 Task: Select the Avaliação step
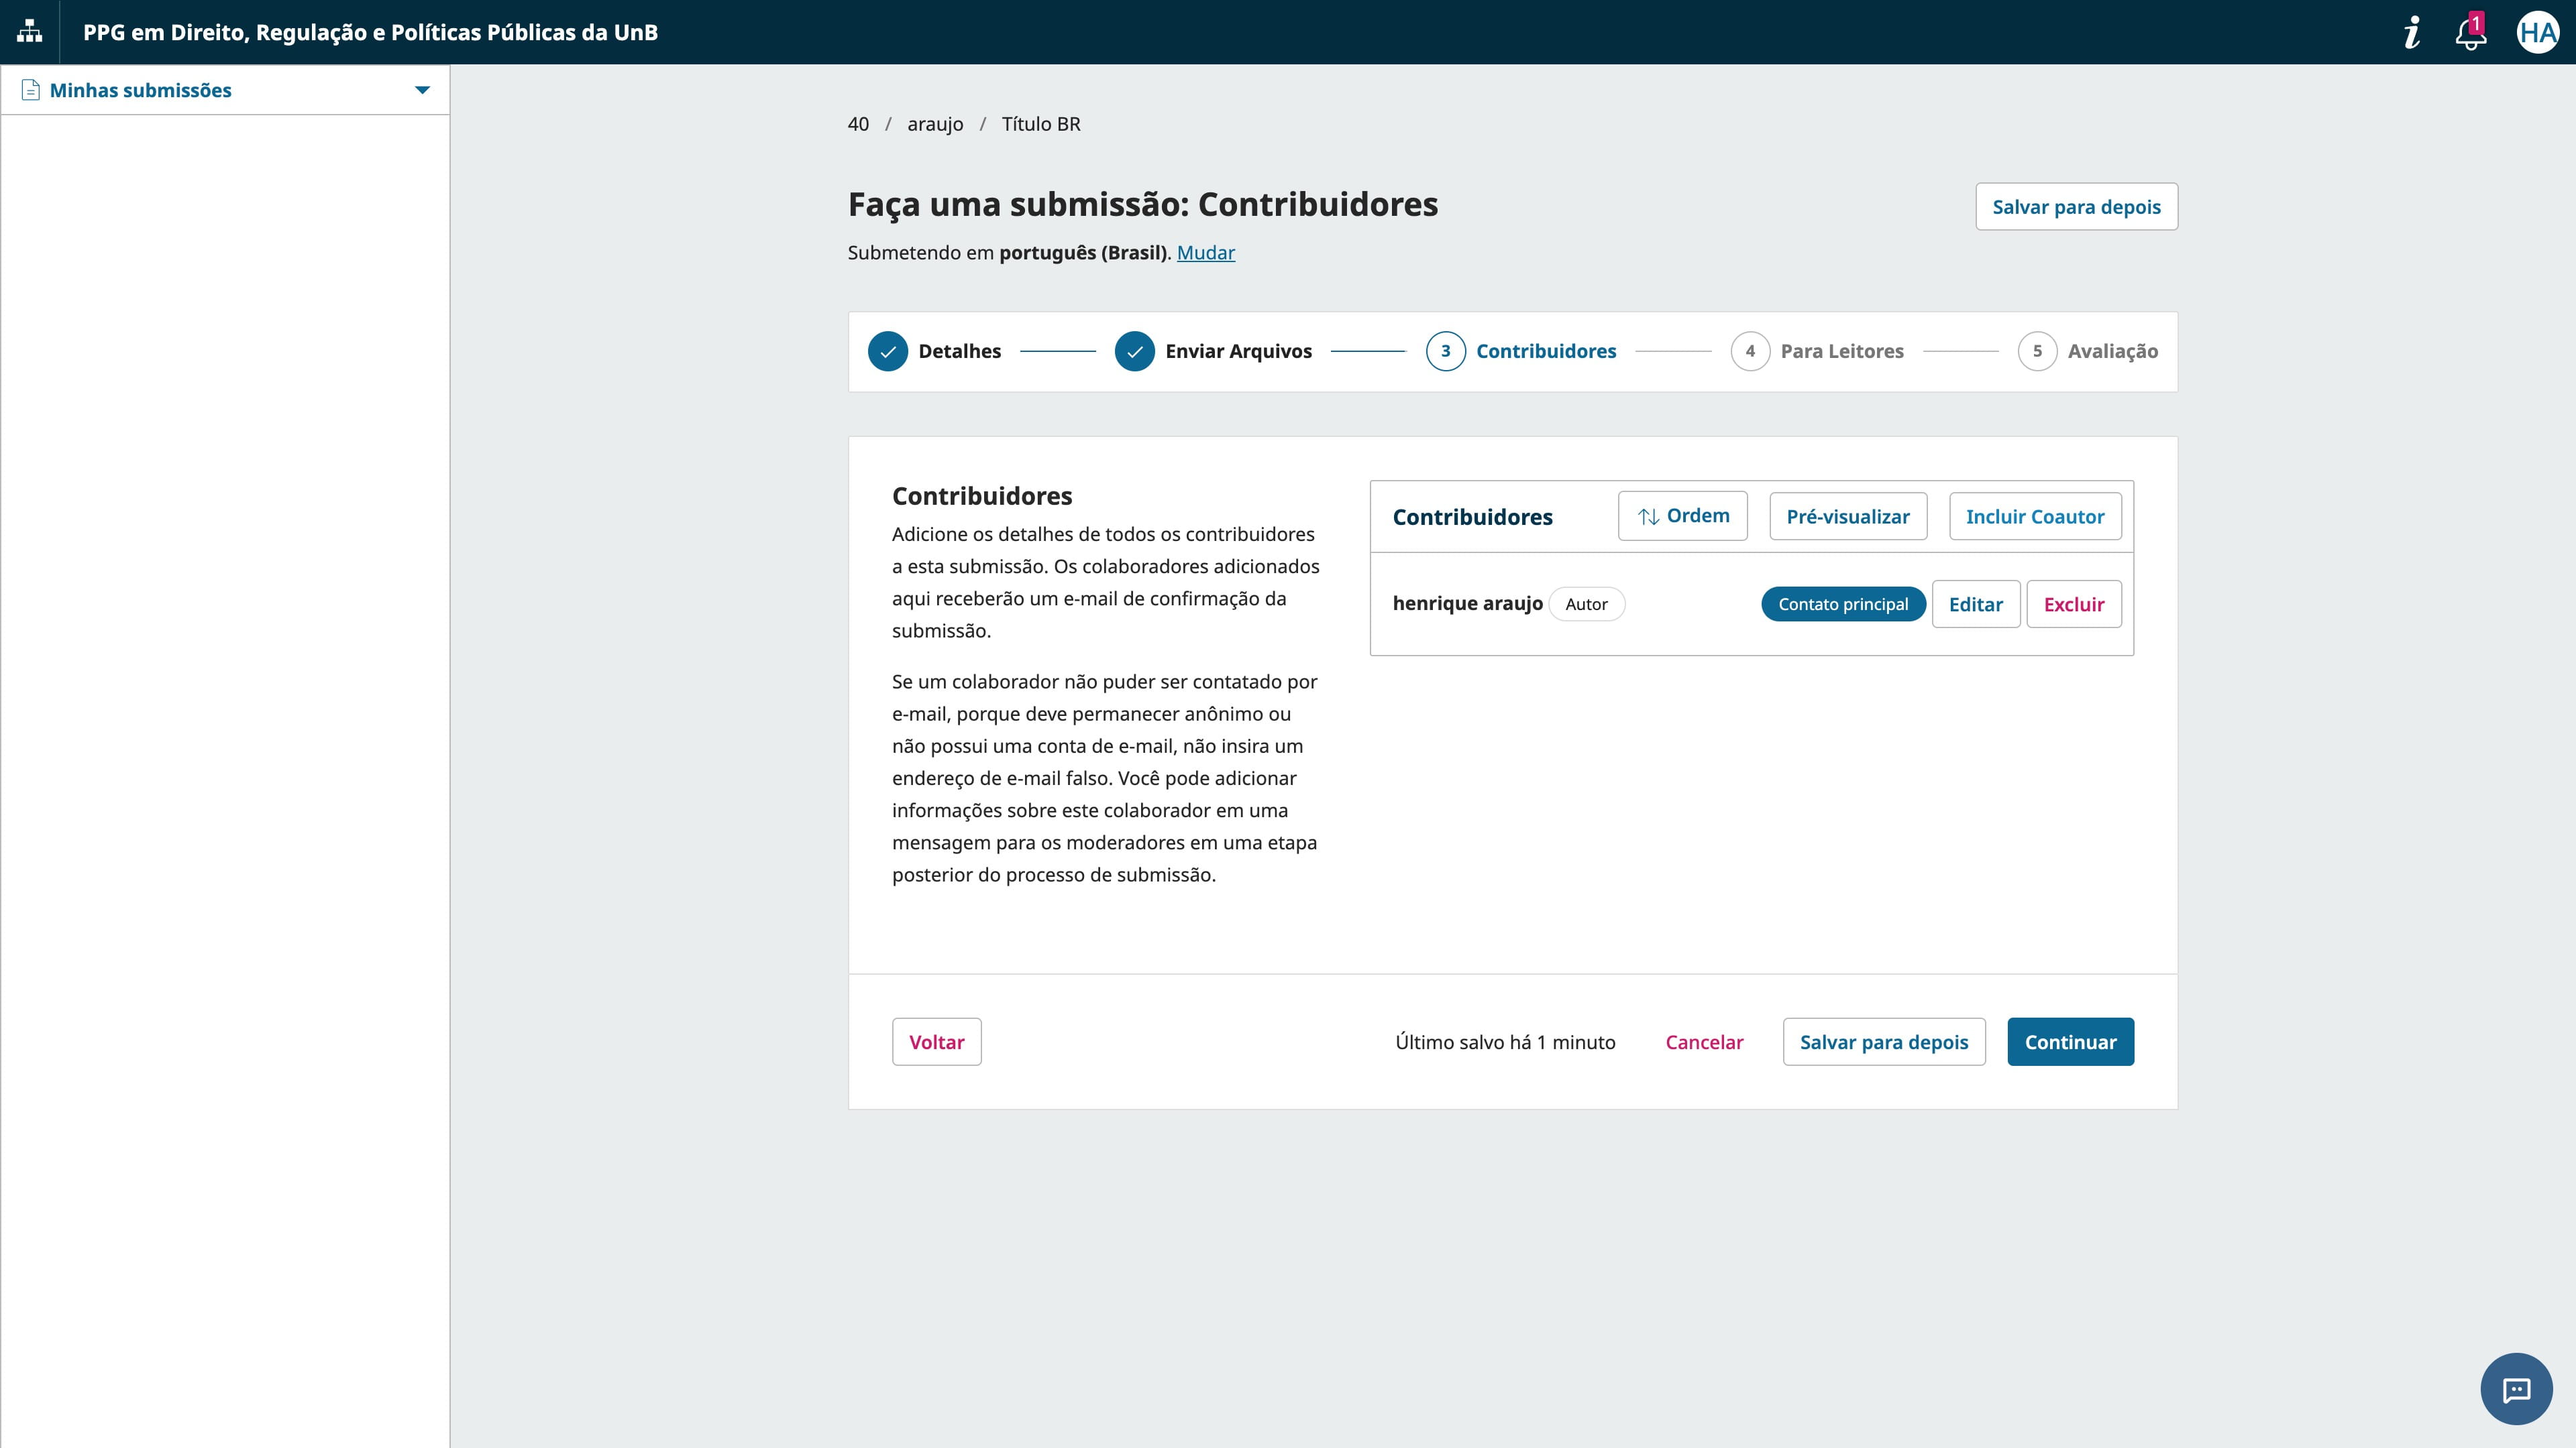[2037, 352]
